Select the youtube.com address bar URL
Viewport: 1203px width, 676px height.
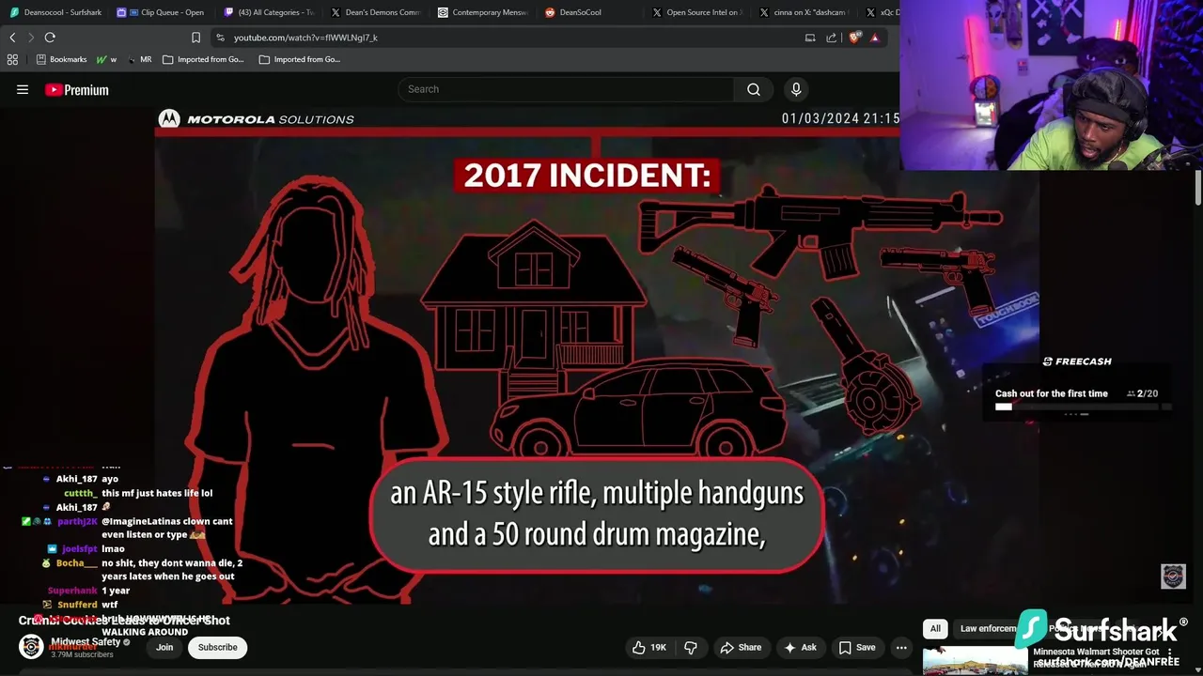(x=305, y=38)
